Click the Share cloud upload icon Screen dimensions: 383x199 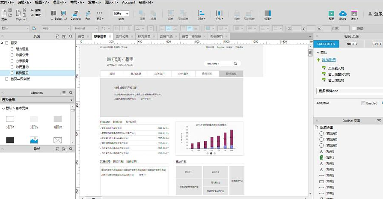coord(342,14)
